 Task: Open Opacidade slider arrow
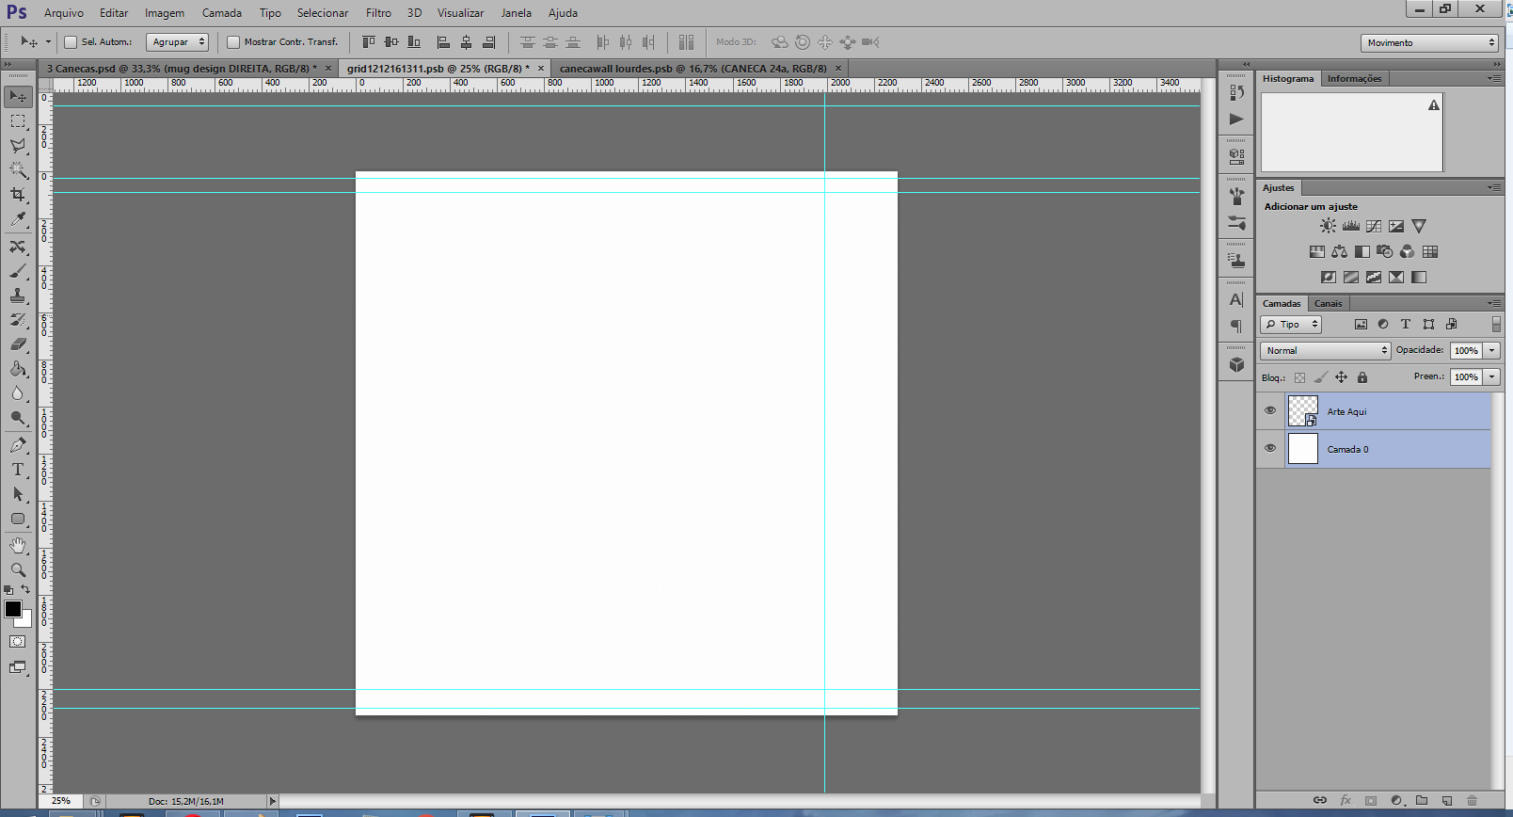(x=1492, y=350)
